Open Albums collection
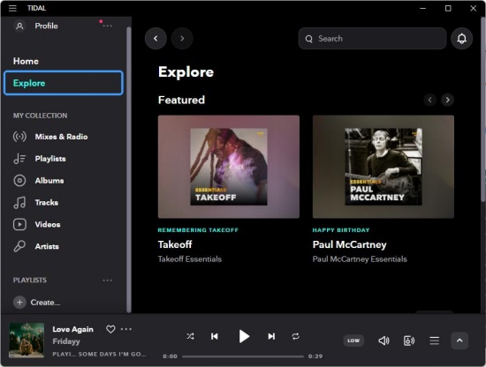Viewport: 486px width, 367px height. [49, 180]
